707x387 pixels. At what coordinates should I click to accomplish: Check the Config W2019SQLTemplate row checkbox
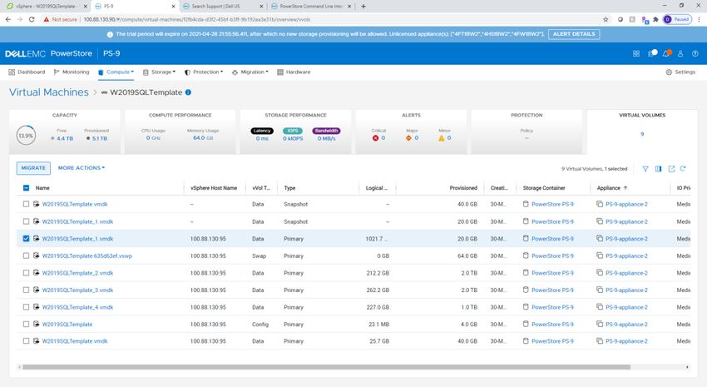pyautogui.click(x=26, y=325)
